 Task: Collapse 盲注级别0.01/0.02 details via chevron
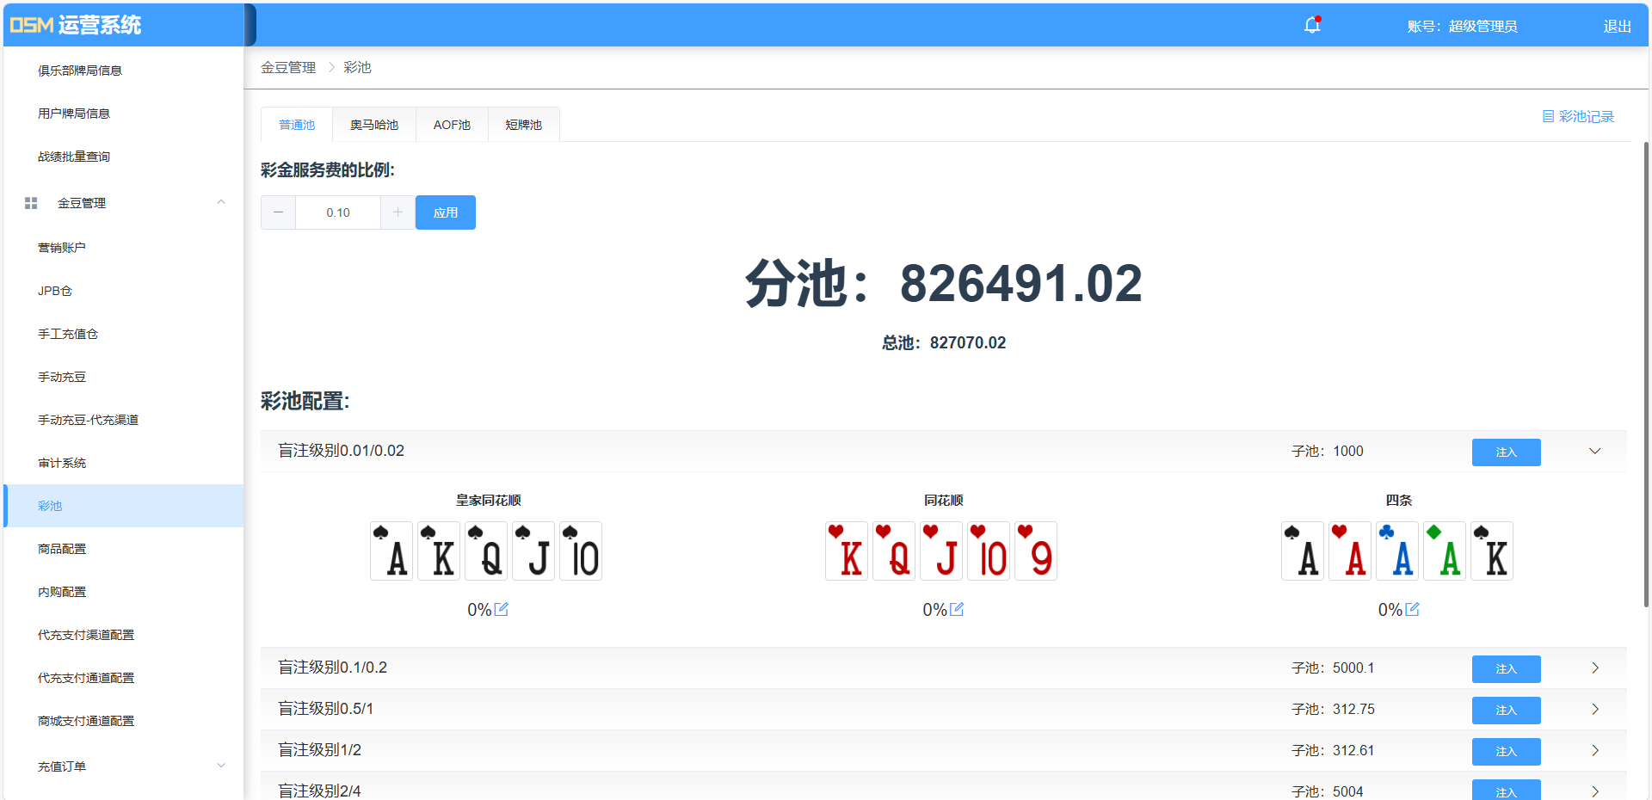[1595, 451]
